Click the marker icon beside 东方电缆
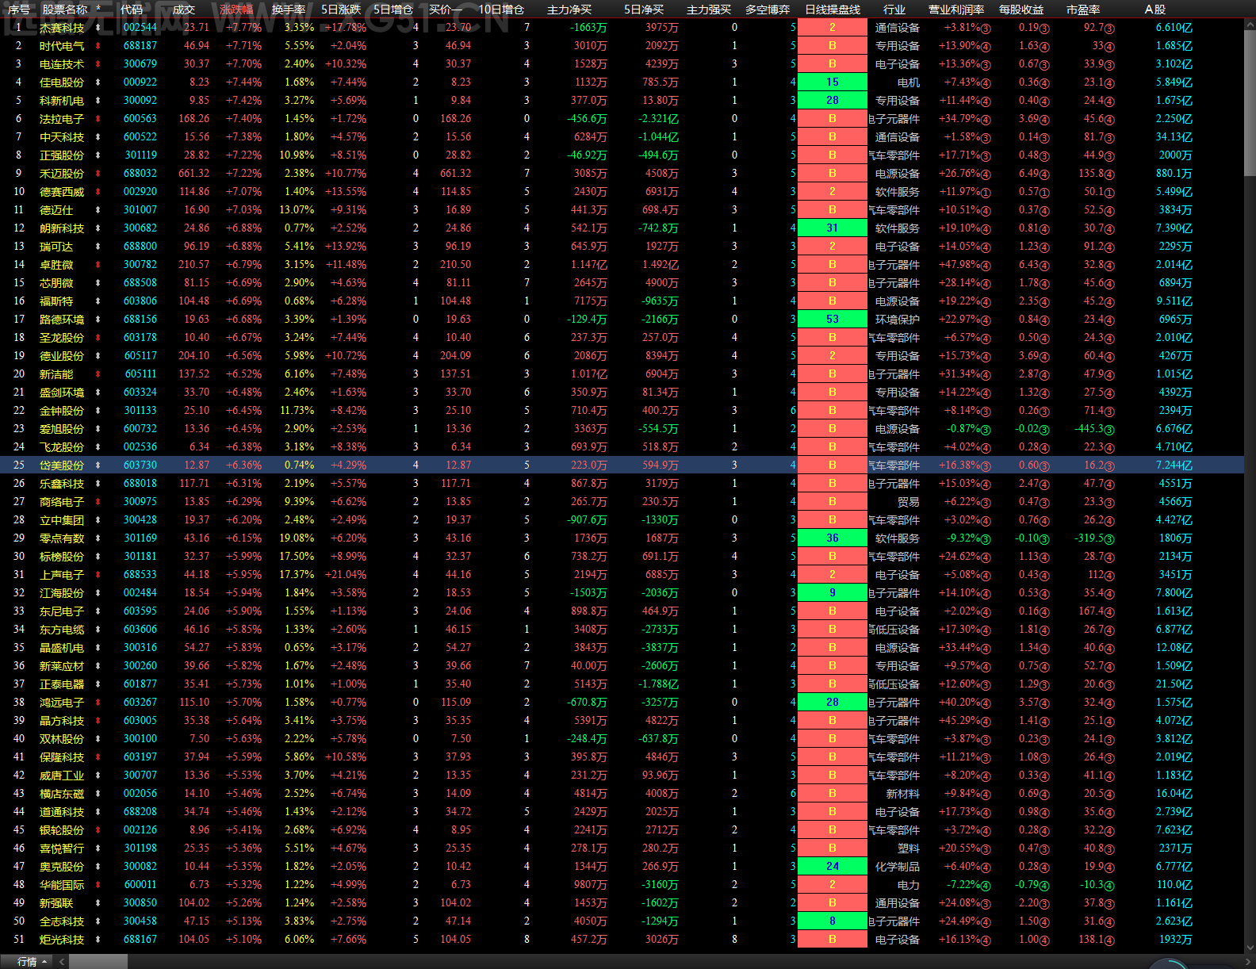Viewport: 1256px width, 969px height. [x=98, y=630]
